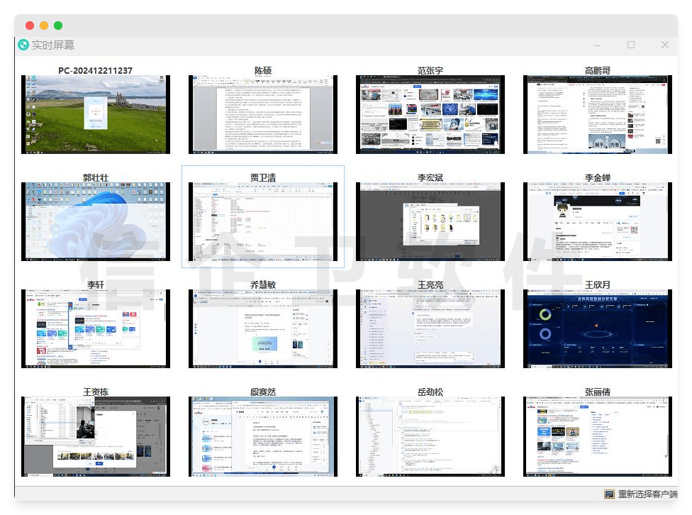Open 陈硕's document screen thumbnail
This screenshot has height=515, width=692.
[x=263, y=114]
